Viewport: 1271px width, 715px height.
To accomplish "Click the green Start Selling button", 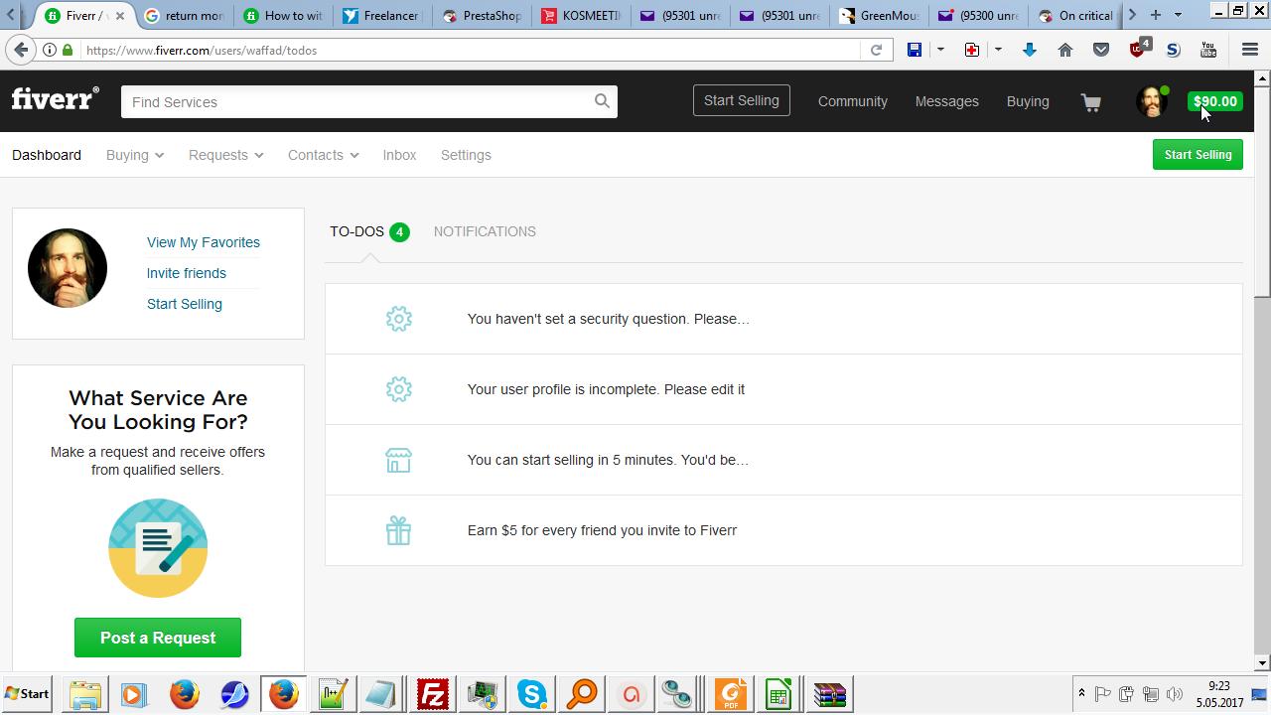I will (1198, 155).
